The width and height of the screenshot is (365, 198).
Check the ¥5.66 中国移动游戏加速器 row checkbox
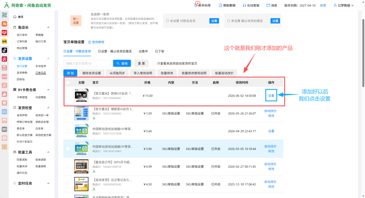click(68, 131)
